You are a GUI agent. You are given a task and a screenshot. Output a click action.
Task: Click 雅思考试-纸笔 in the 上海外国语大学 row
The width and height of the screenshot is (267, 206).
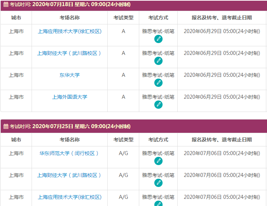click(x=158, y=97)
